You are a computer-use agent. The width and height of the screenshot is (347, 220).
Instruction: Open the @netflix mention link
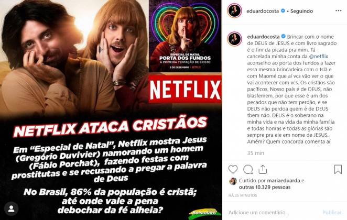point(319,57)
